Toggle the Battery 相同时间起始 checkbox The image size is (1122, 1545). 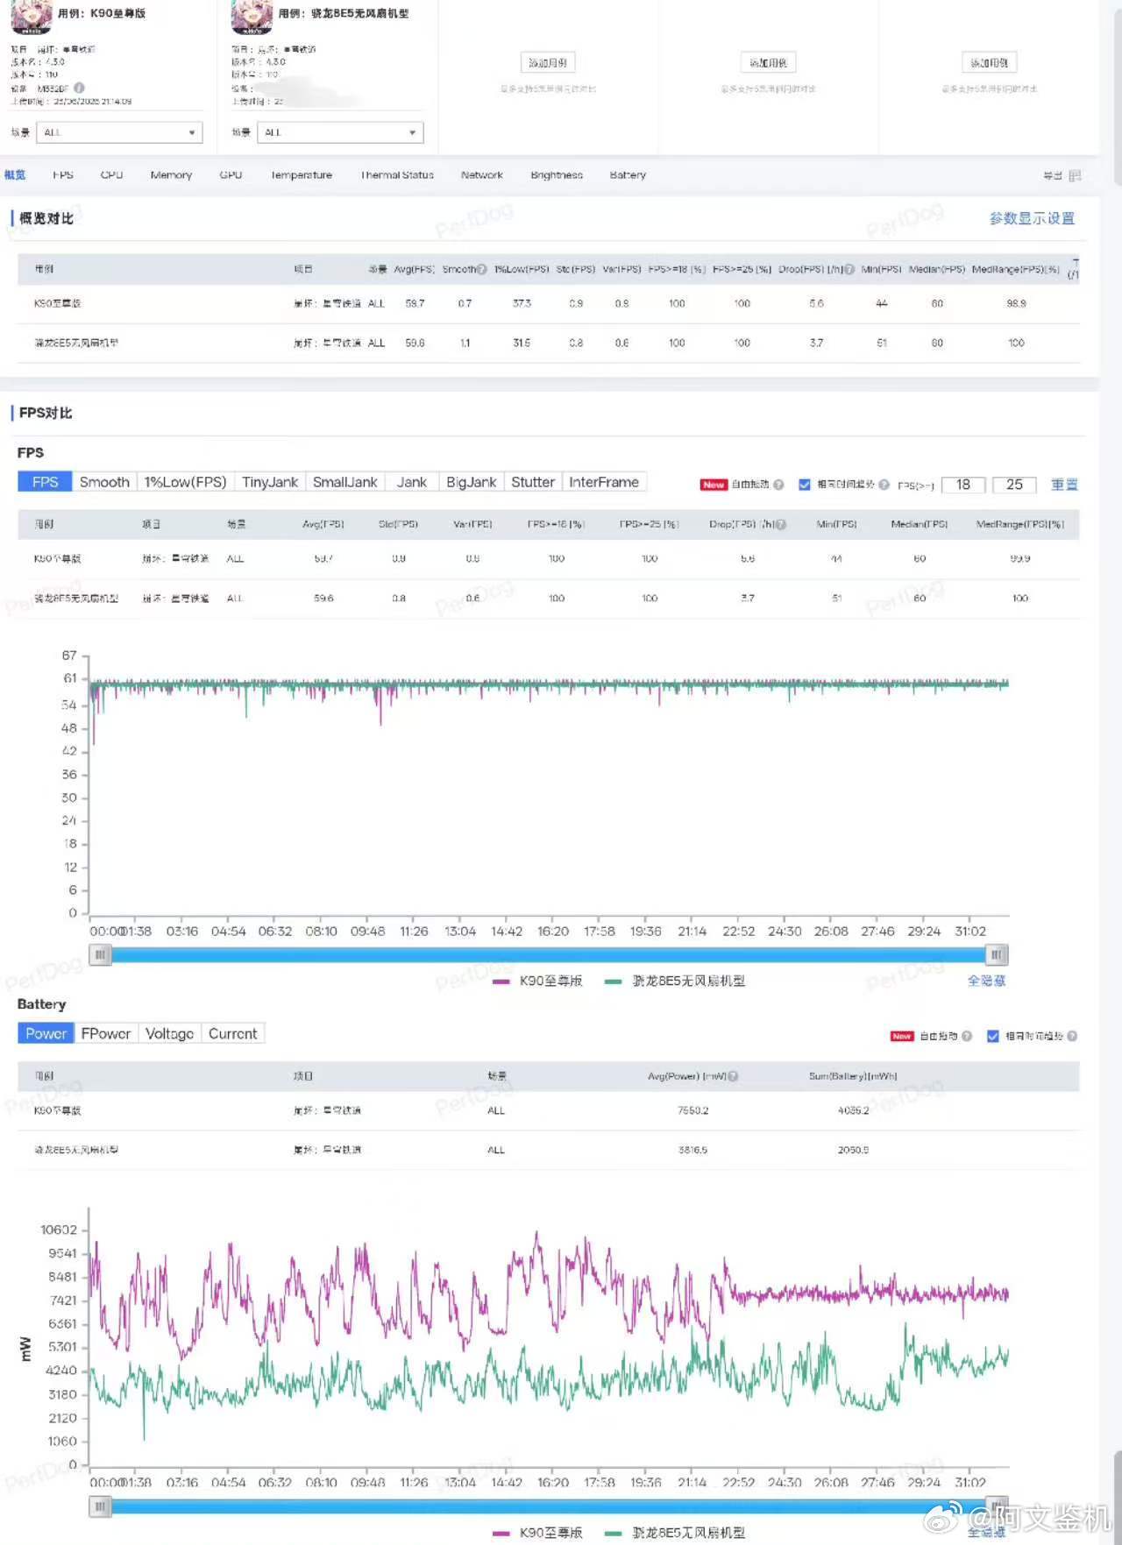tap(992, 1036)
